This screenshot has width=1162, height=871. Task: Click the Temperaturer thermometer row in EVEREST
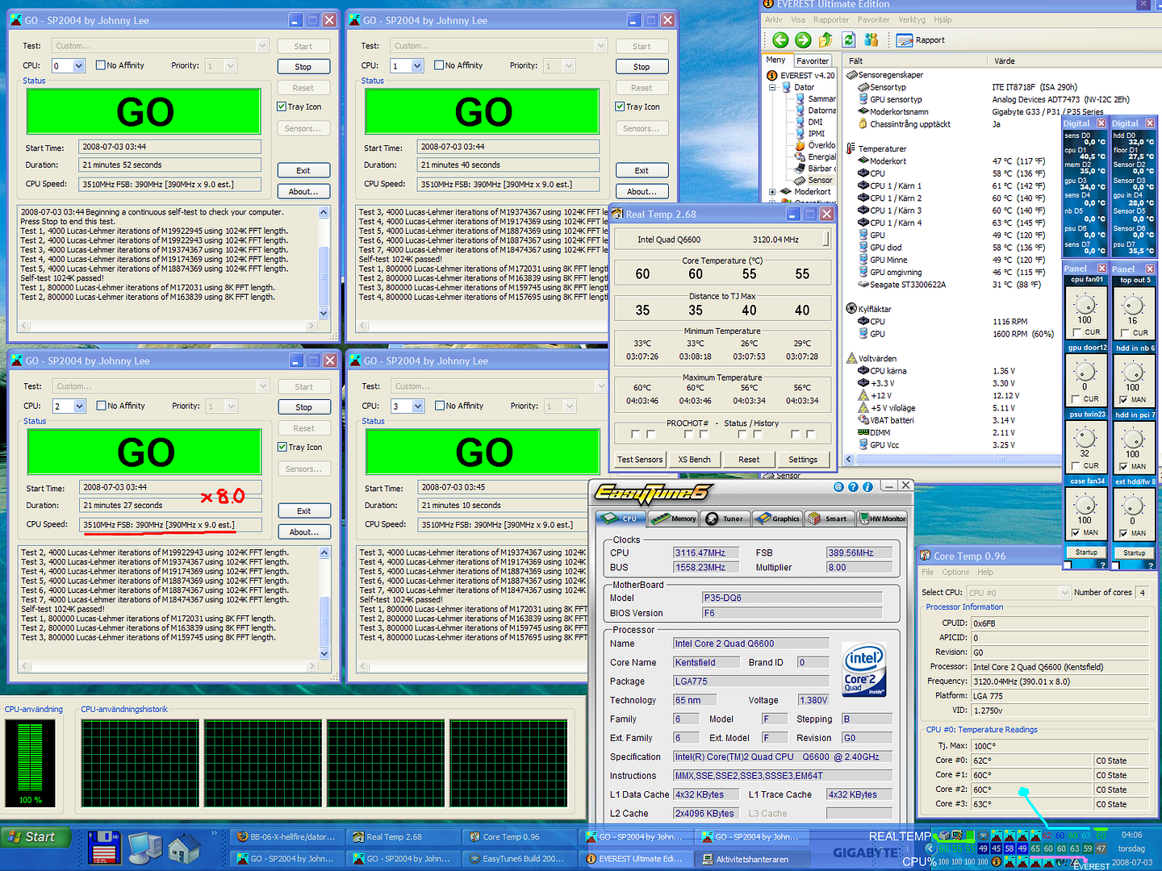point(876,148)
